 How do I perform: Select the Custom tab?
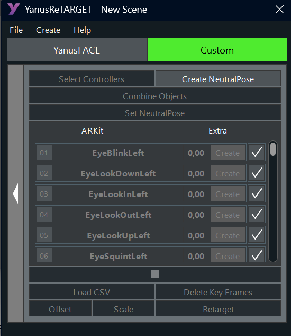point(217,50)
